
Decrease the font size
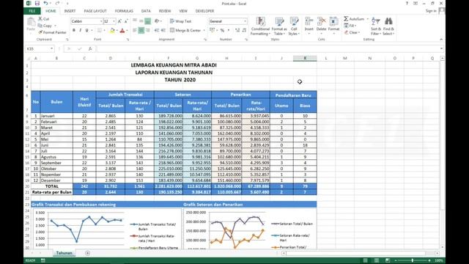126,21
